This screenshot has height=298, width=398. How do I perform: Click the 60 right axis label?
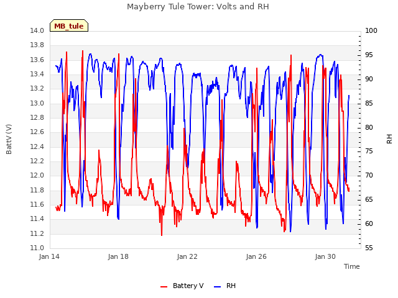369,224
